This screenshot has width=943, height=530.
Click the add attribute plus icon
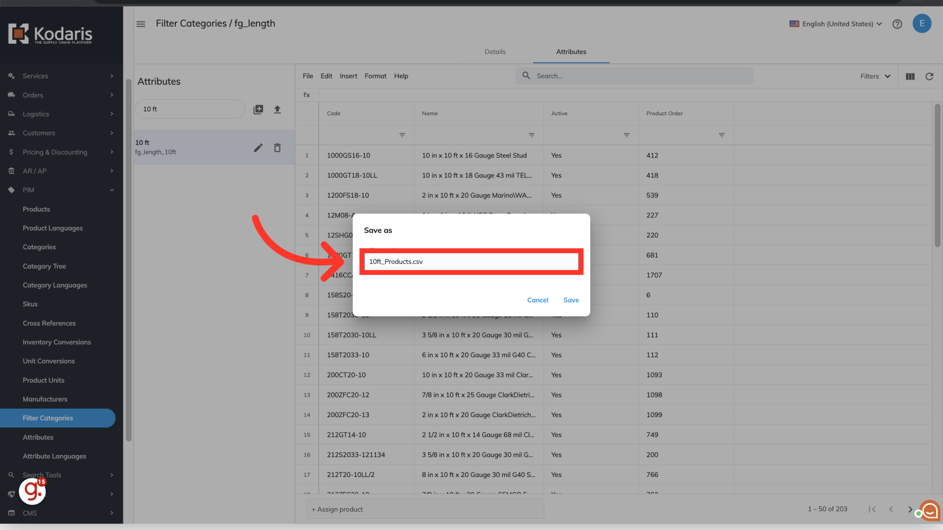[x=258, y=109]
